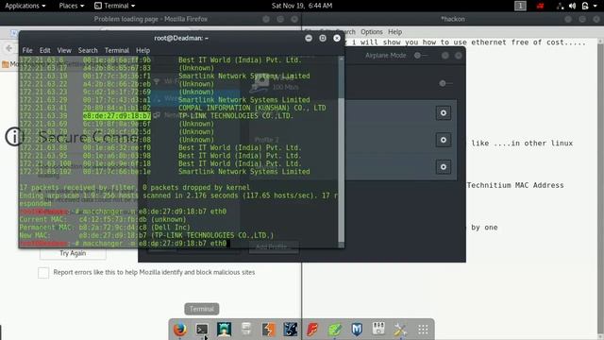
Task: Open the terminal File menu
Action: pos(27,50)
